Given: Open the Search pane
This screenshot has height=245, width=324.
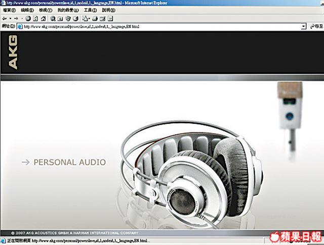Looking at the screenshot, I should coord(53,19).
